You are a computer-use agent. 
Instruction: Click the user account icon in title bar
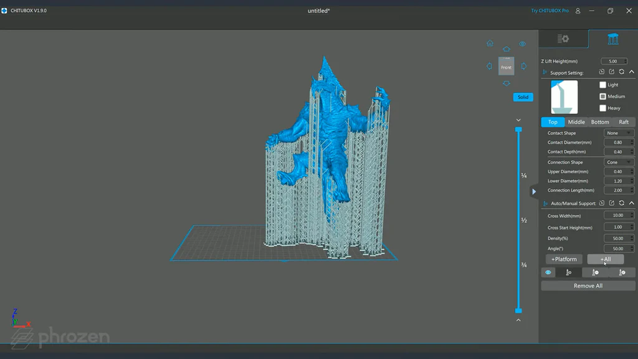[x=578, y=11]
